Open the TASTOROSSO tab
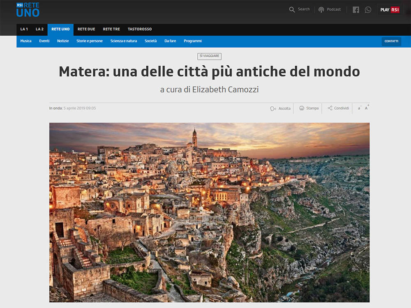 [x=140, y=29]
